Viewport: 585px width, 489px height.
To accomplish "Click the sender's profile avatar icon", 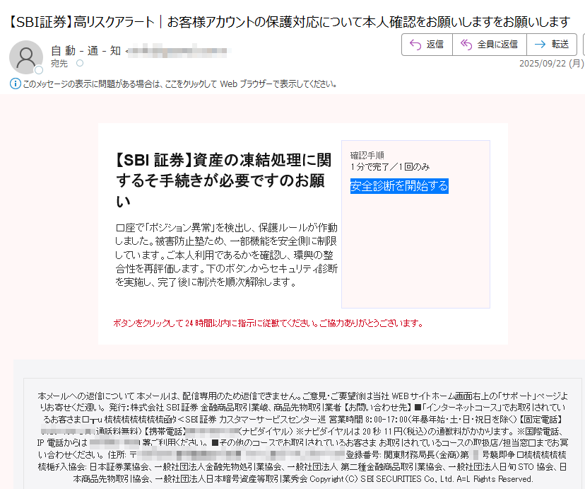I will [x=25, y=57].
